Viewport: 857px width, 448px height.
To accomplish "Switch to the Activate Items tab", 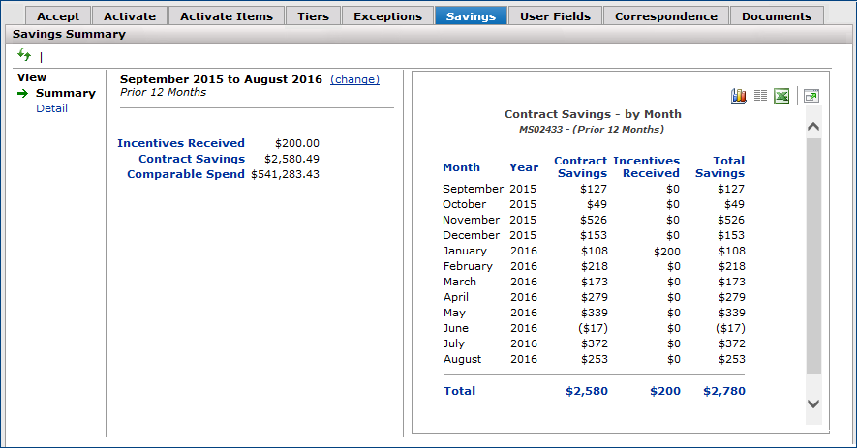I will click(x=227, y=16).
